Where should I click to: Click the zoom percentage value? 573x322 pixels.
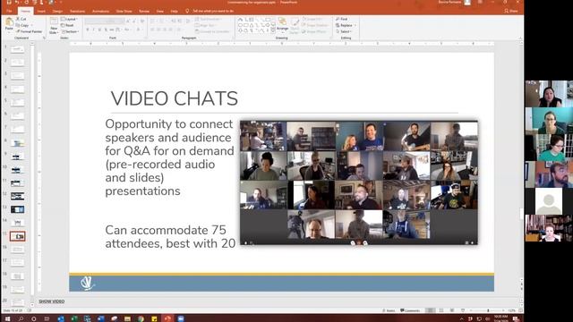512,310
